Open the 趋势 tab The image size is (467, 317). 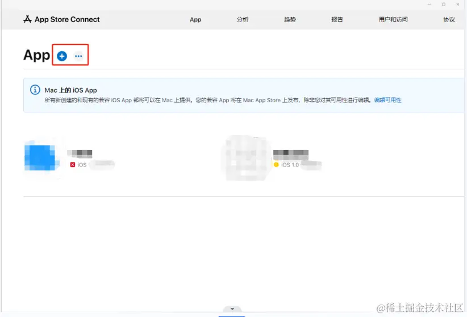click(x=290, y=20)
